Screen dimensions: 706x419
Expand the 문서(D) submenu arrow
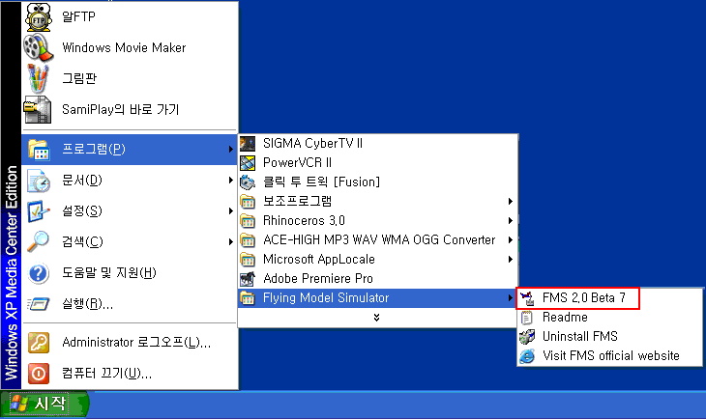(230, 181)
